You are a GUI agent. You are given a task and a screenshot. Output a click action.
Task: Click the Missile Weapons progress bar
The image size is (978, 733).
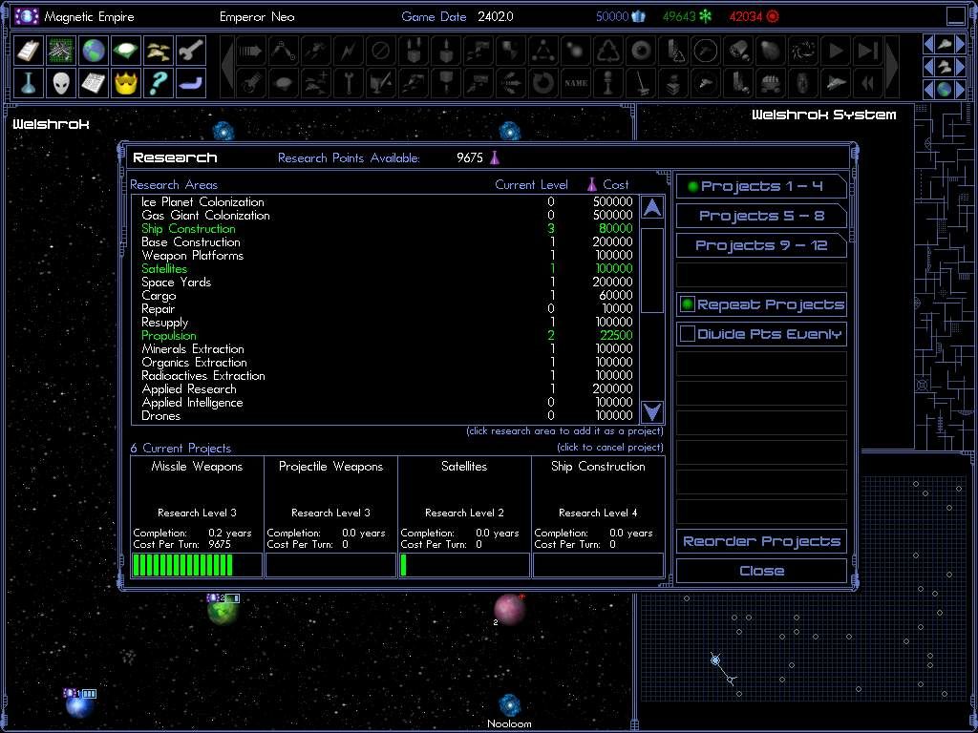click(197, 565)
